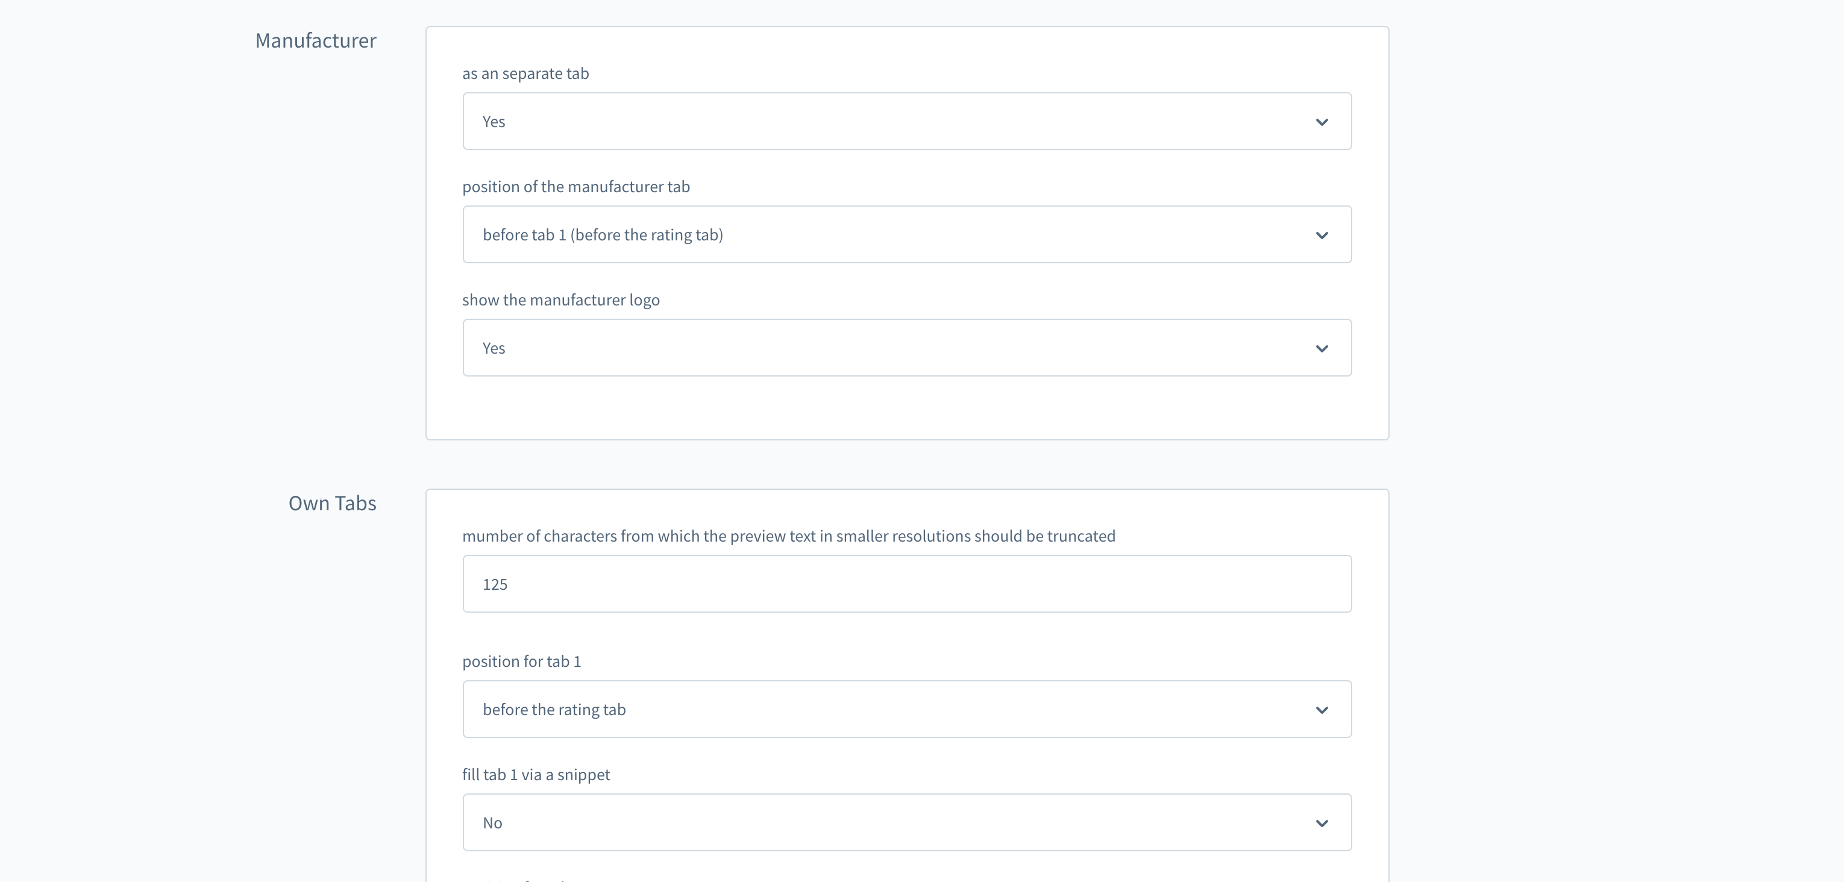Image resolution: width=1844 pixels, height=882 pixels.
Task: Click the 'fill tab 1 via a snippet' label
Action: [x=536, y=775]
